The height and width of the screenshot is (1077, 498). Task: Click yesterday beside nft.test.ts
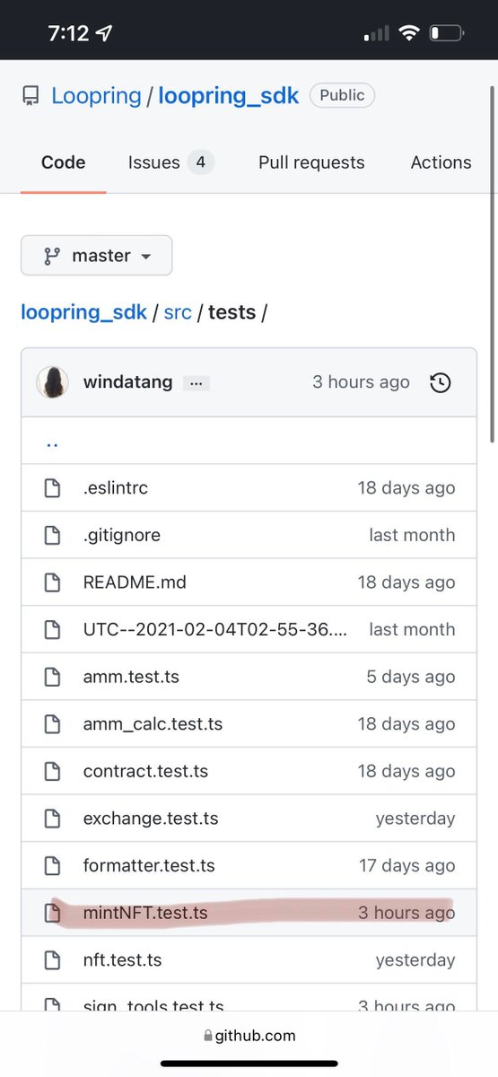pyautogui.click(x=415, y=960)
